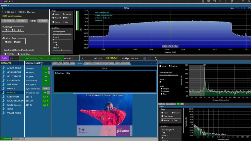Screen dimensions: 251x141
Task: Clear maxima with red X in spectrum Flags
Action: (x=66, y=22)
